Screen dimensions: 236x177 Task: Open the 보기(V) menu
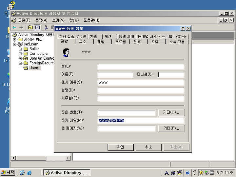point(58,20)
